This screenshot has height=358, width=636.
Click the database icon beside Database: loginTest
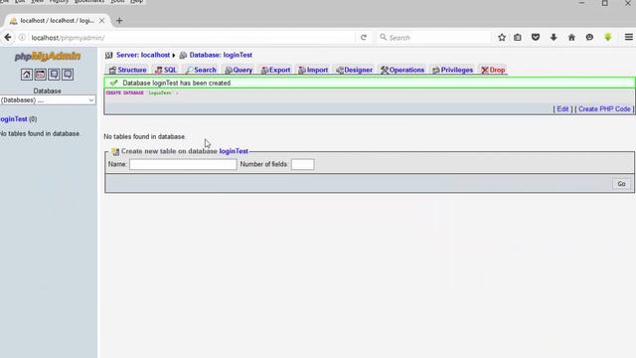click(183, 56)
